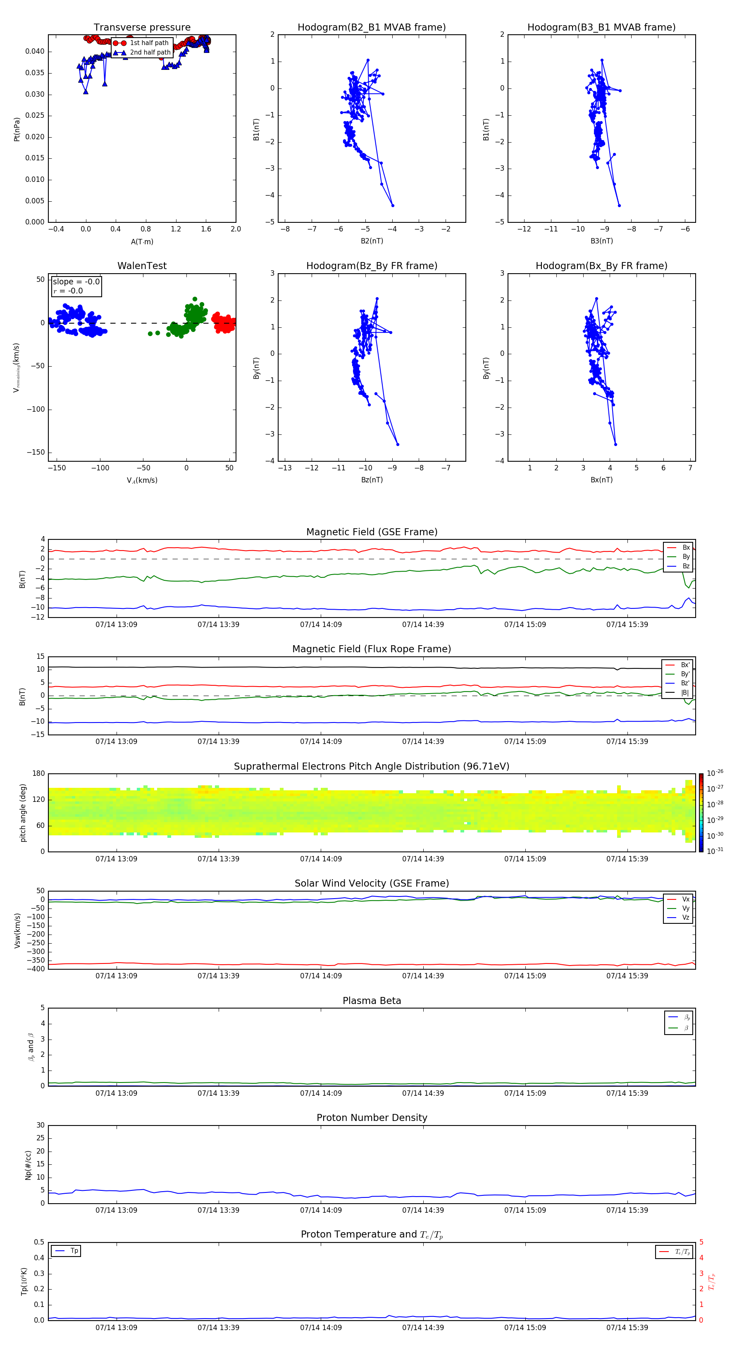The image size is (744, 1364).
Task: Click Vy legend entry in solar wind panel
Action: [x=678, y=908]
